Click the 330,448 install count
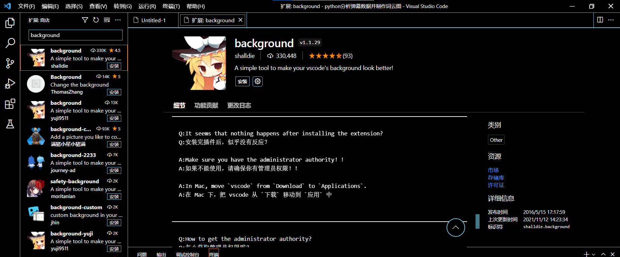This screenshot has height=257, width=620. pyautogui.click(x=282, y=56)
